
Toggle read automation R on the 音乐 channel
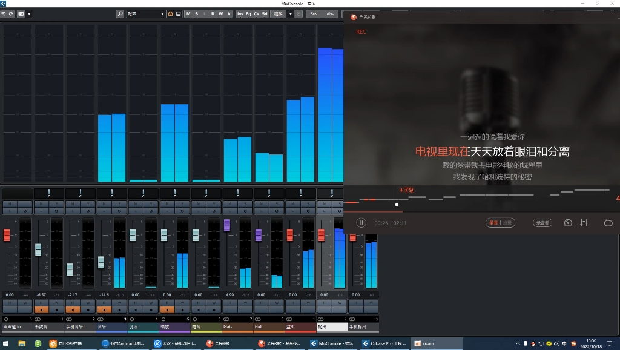[x=103, y=302]
